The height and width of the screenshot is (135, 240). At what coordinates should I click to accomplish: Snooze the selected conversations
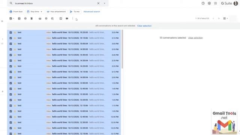tap(46, 18)
